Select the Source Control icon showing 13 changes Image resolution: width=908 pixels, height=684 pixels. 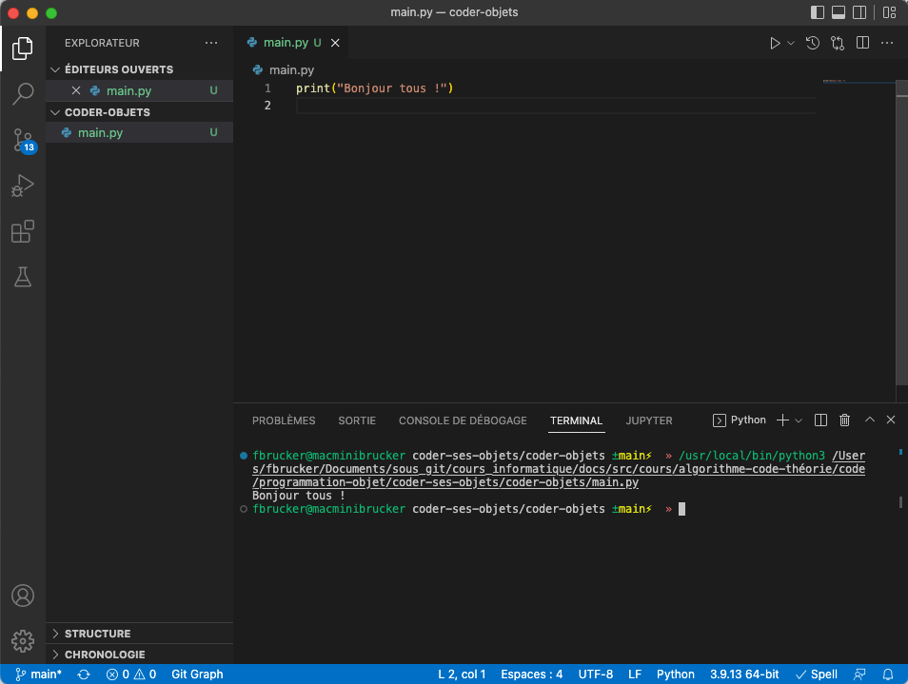click(23, 140)
